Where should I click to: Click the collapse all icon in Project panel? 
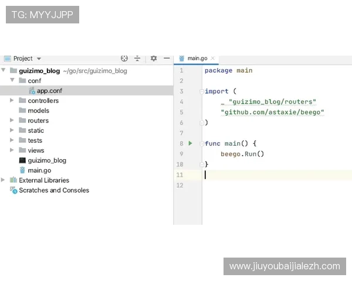138,58
